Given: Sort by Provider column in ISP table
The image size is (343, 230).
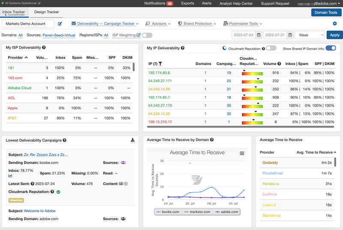Looking at the screenshot, I should [x=18, y=57].
